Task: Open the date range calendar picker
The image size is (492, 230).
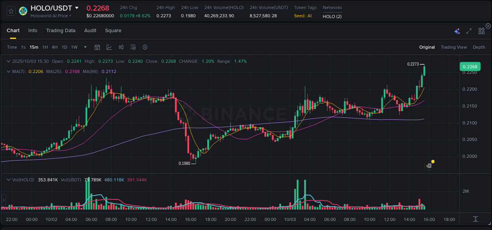Action: coord(97,47)
